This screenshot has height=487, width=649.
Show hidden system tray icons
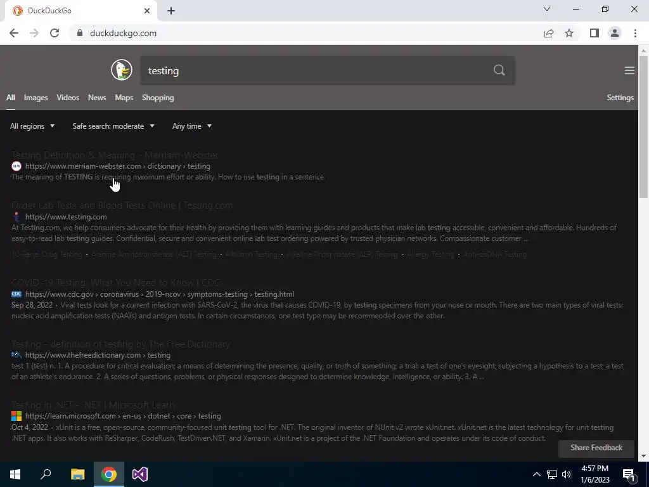pos(536,474)
